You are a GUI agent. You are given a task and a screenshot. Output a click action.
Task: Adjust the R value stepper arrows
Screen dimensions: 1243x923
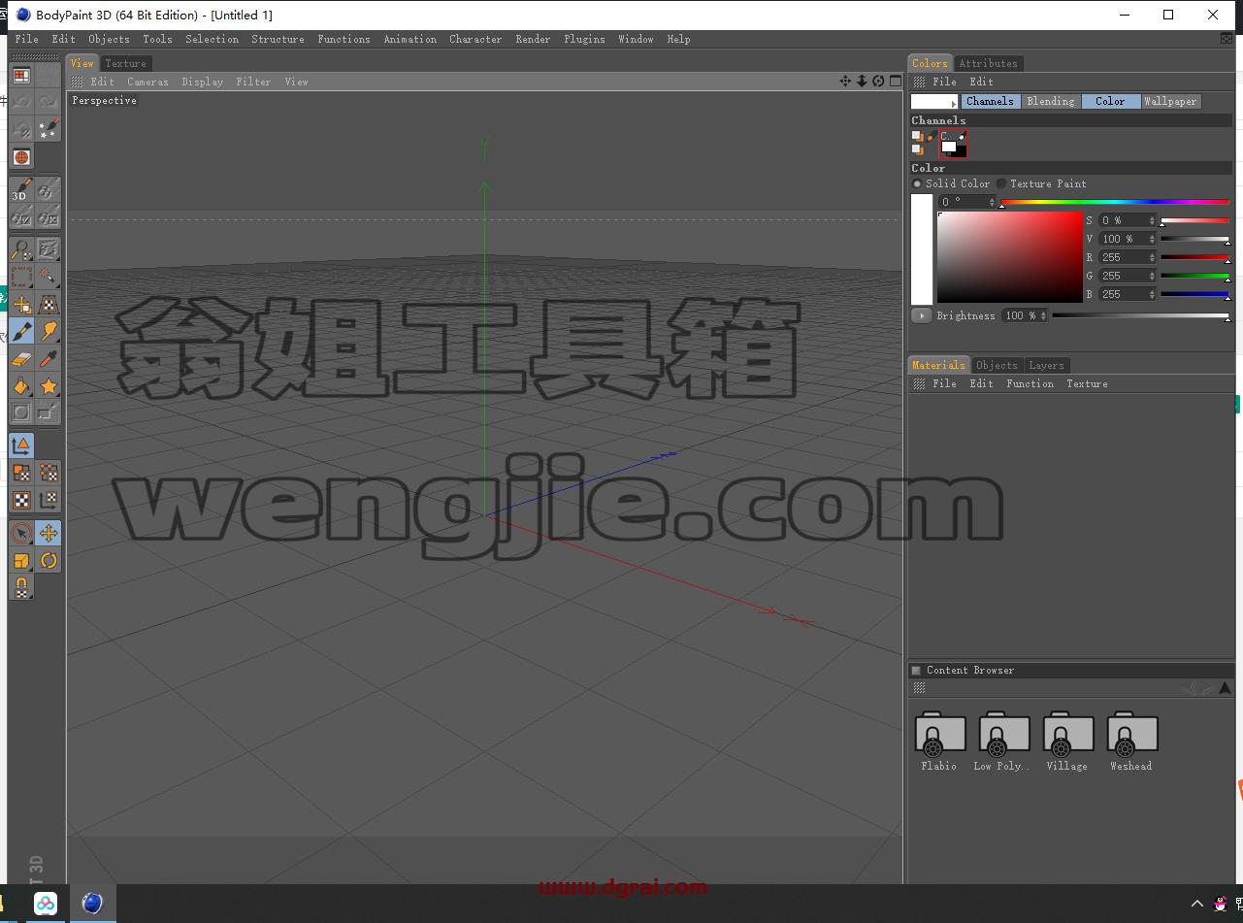(x=1152, y=257)
